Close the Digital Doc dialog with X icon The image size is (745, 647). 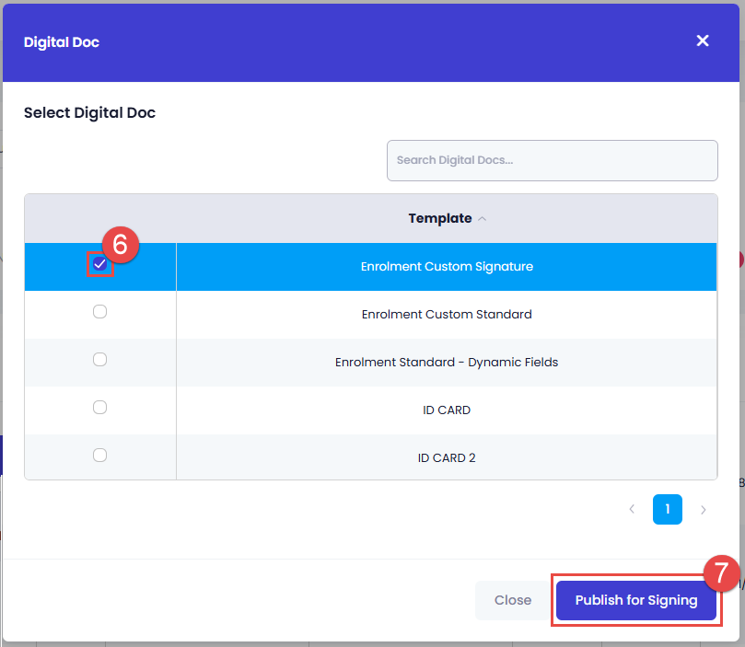pos(703,40)
